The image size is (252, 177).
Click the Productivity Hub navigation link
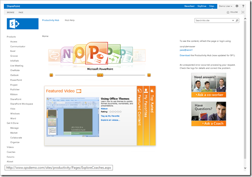click(50, 20)
